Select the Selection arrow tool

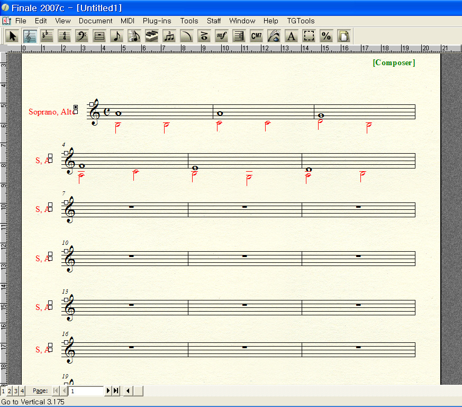[13, 36]
